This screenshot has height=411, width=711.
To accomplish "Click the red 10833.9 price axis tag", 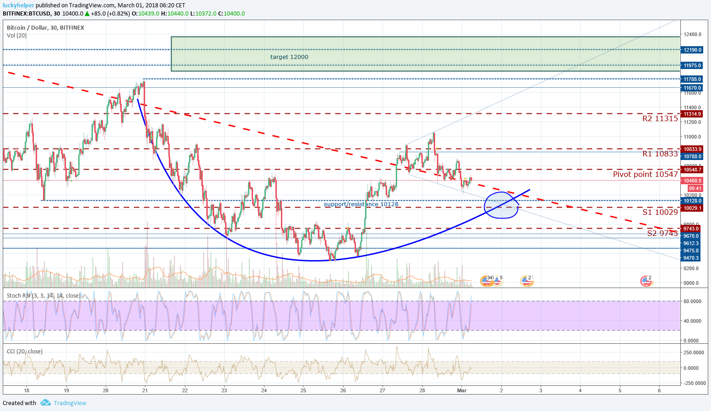I will pyautogui.click(x=693, y=149).
